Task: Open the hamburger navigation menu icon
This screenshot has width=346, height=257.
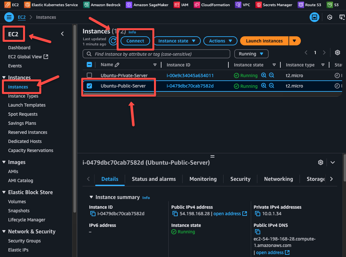Action: point(9,17)
